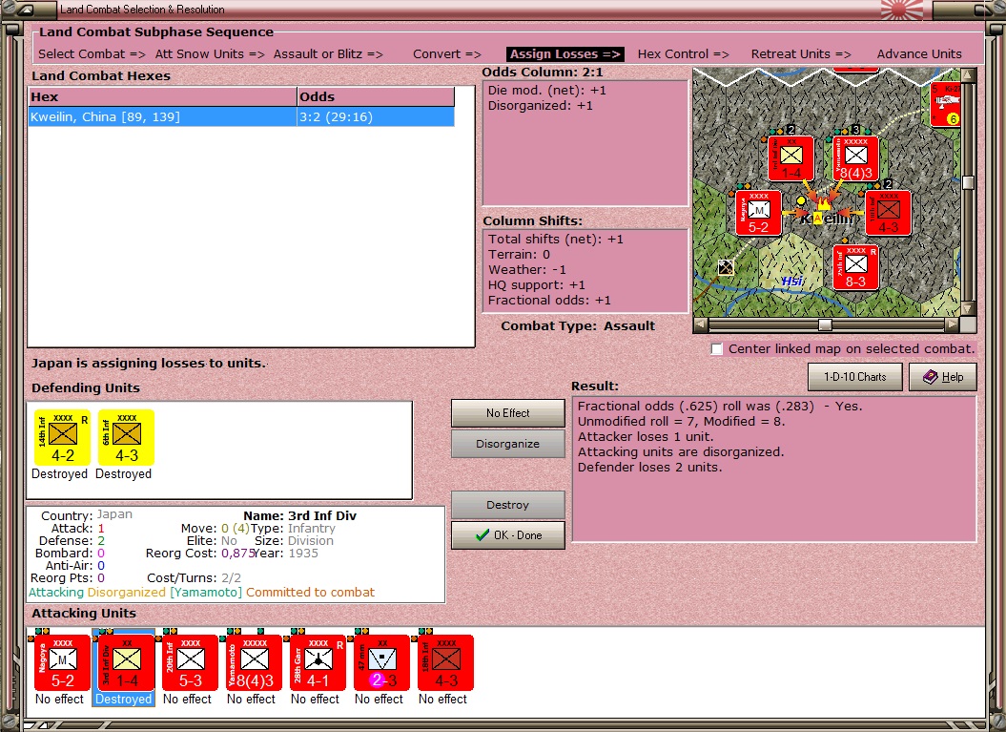Image resolution: width=1006 pixels, height=732 pixels.
Task: Confirm losses with OK - Done
Action: [507, 535]
